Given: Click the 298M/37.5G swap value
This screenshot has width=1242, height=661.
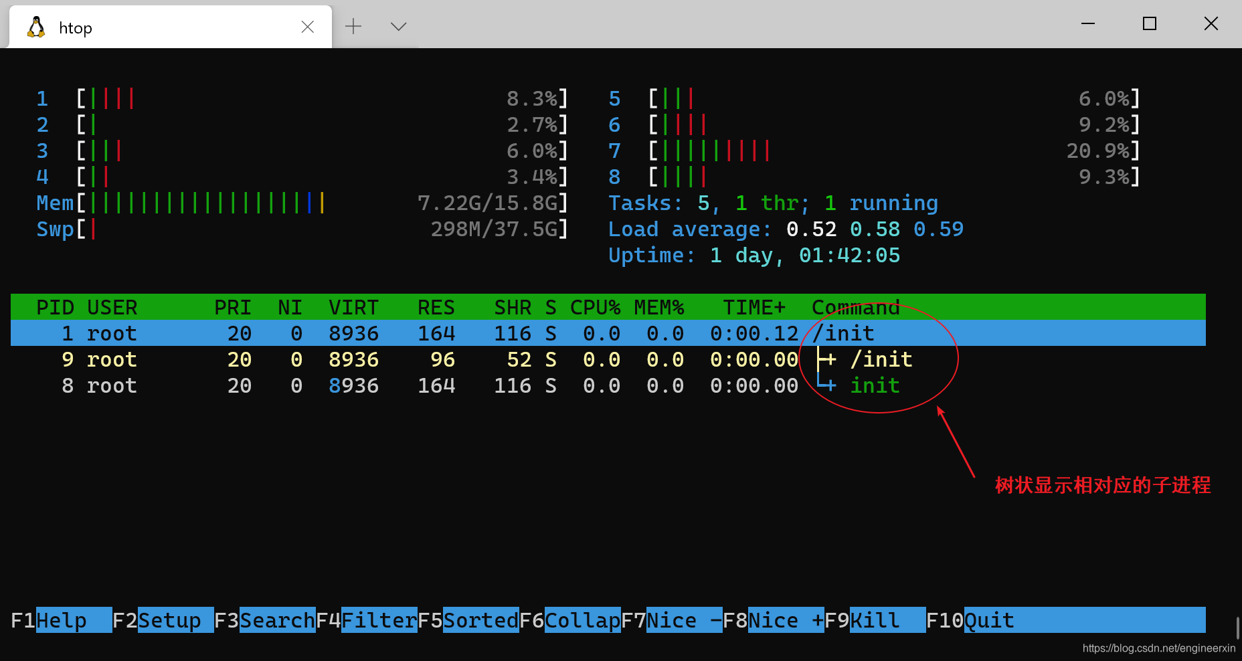Looking at the screenshot, I should click(x=493, y=229).
